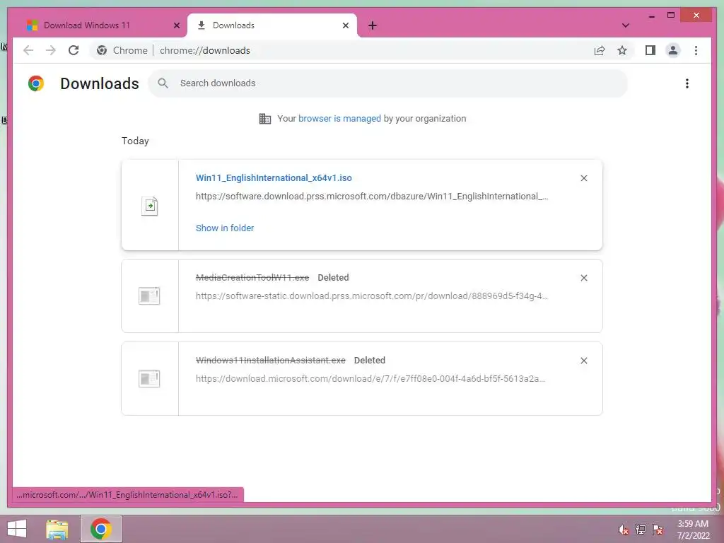Click the Chrome site info icon in address bar

coord(102,50)
